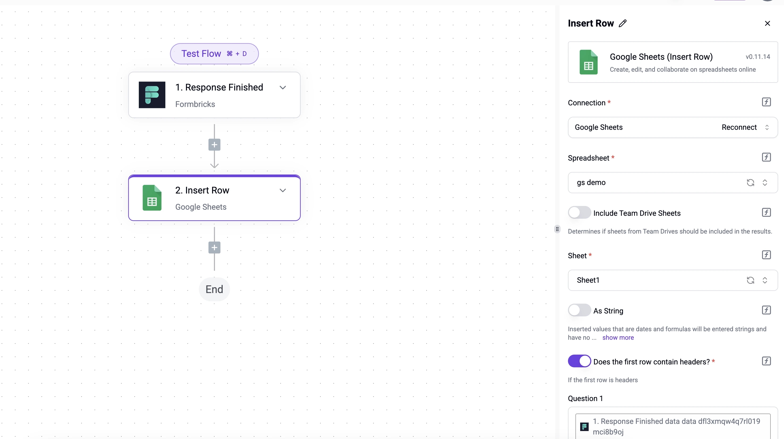The width and height of the screenshot is (784, 439).
Task: Click the End node
Action: point(214,289)
